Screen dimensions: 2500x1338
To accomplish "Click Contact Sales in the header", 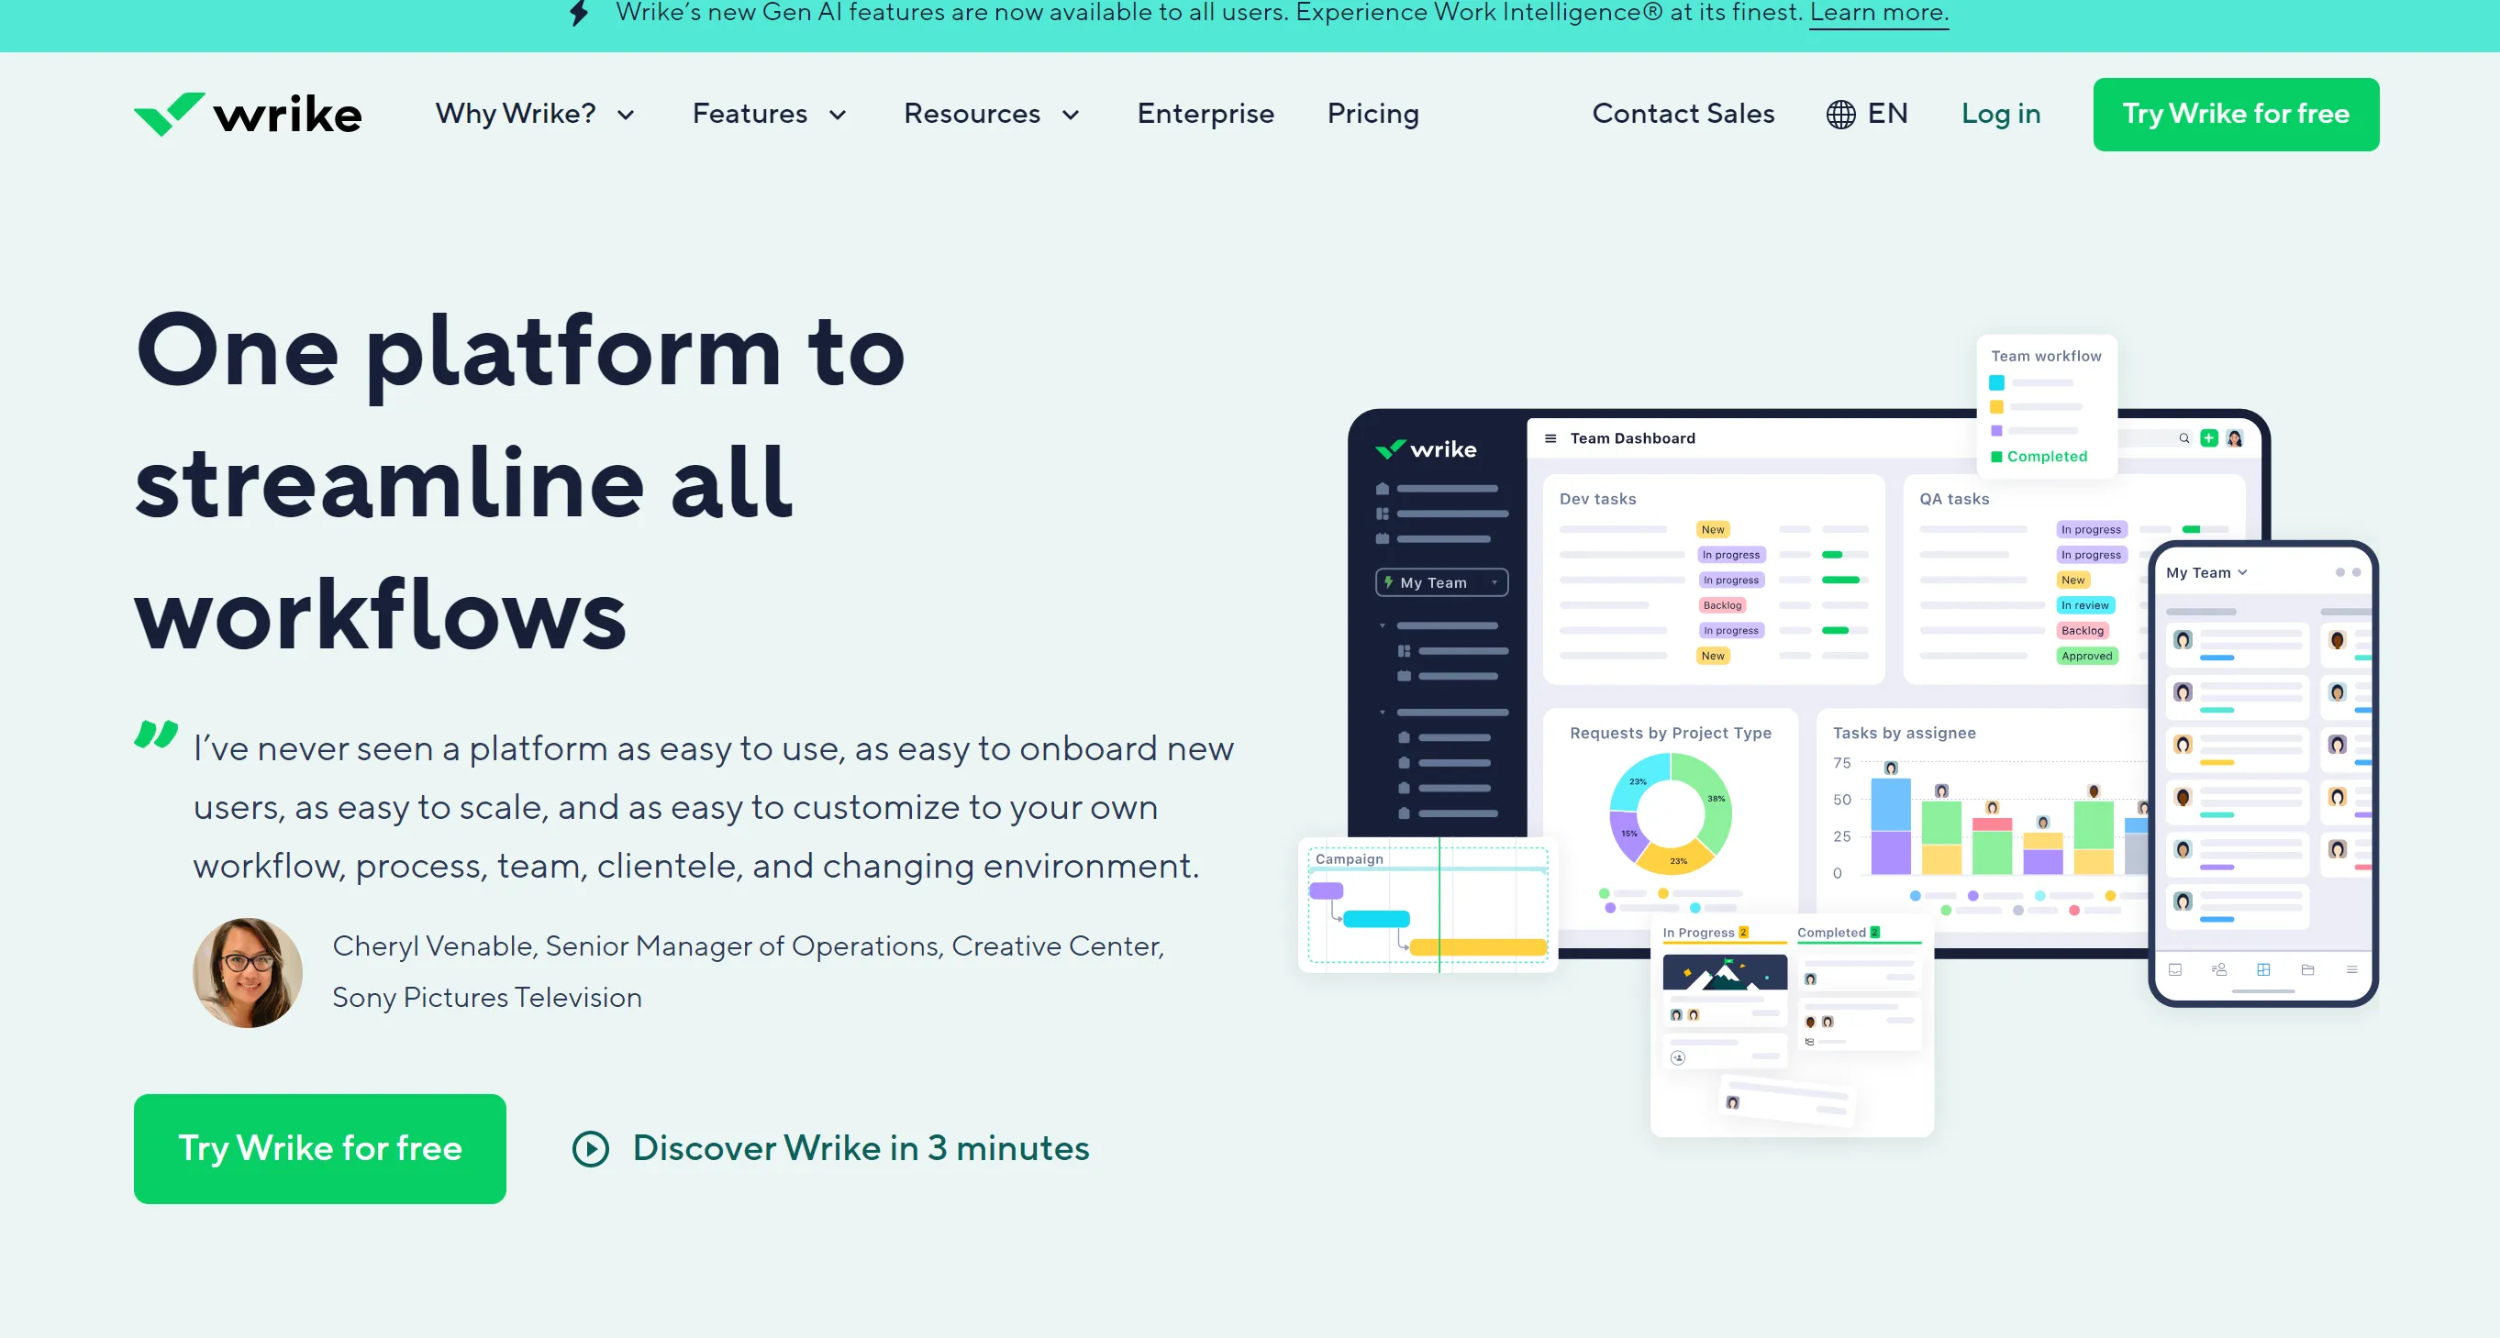I will [x=1683, y=114].
